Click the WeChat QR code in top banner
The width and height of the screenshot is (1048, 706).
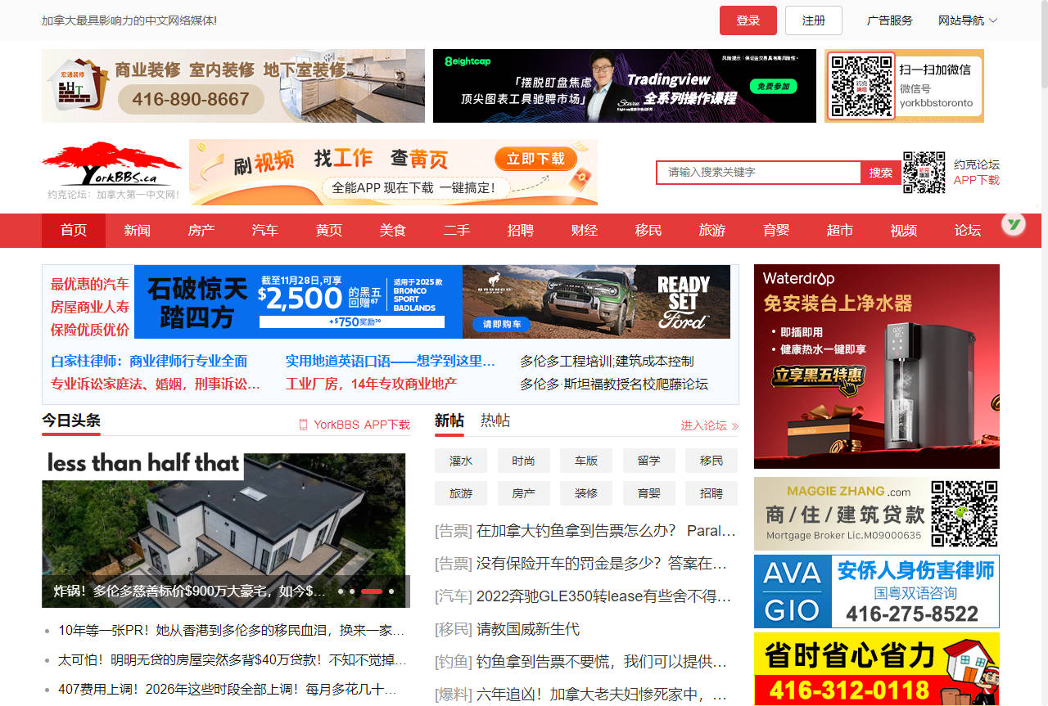(x=862, y=86)
